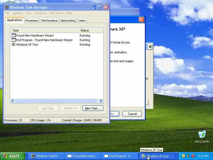The width and height of the screenshot is (213, 160).
Task: Click the End Program task row icon
Action: 14,40
